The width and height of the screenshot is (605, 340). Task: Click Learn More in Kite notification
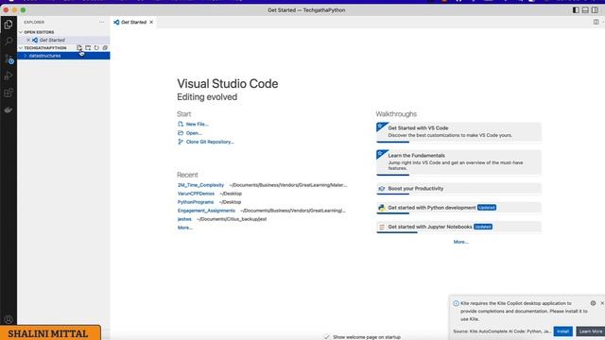(x=590, y=331)
